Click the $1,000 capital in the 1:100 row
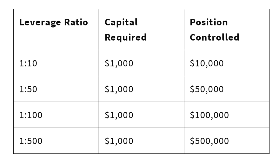The height and width of the screenshot is (160, 279). [x=119, y=115]
